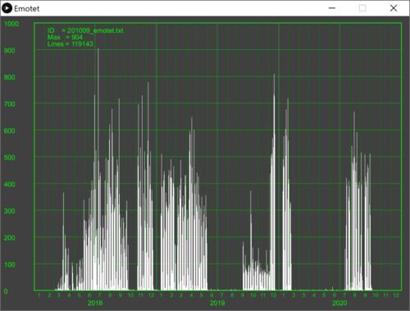This screenshot has width=410, height=311.
Task: Click the ID = 201009_emotet.txt text line
Action: point(85,30)
